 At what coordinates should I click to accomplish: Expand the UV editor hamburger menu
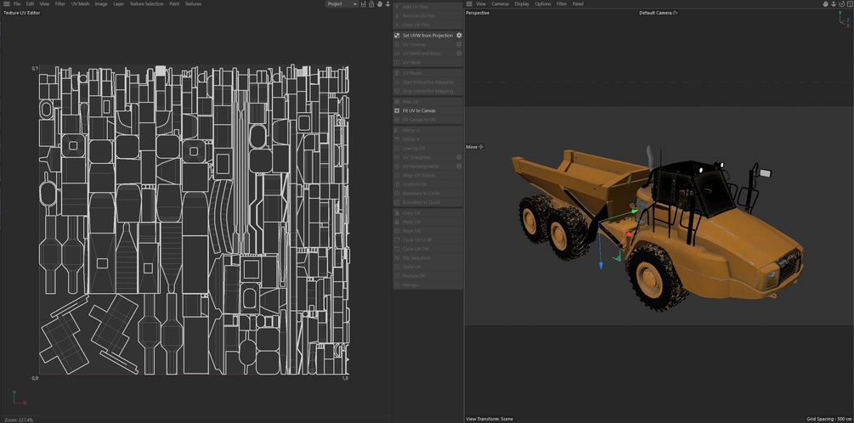tap(5, 4)
